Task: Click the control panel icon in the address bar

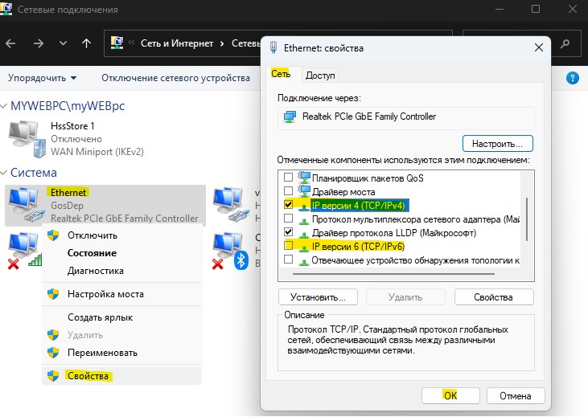Action: click(117, 43)
